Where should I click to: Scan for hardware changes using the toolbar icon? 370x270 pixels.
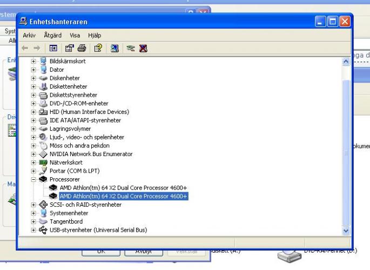pyautogui.click(x=114, y=48)
